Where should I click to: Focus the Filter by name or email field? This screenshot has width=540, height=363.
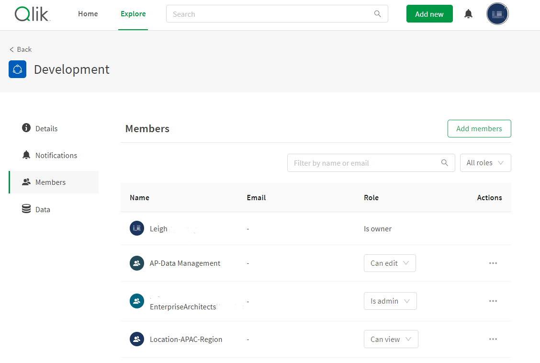(364, 163)
